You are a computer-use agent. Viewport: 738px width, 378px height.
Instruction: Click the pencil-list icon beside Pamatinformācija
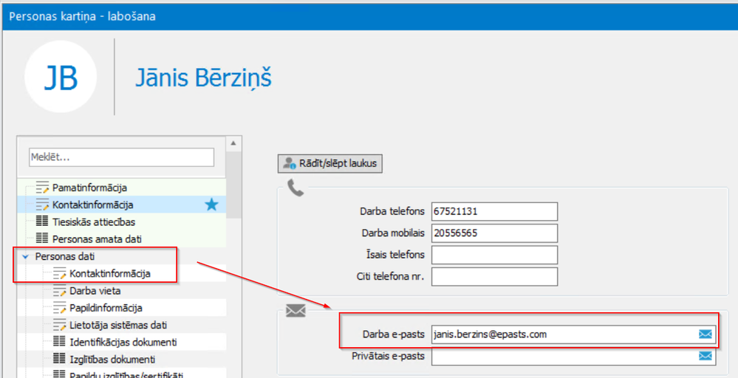click(x=43, y=188)
